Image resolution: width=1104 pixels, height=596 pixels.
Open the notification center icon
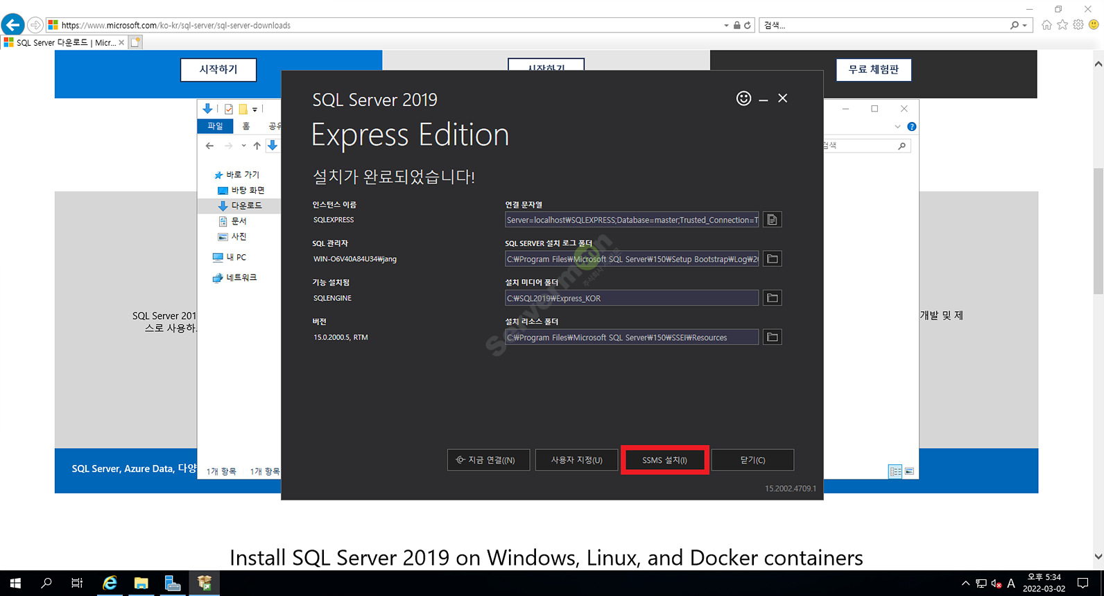(1083, 584)
